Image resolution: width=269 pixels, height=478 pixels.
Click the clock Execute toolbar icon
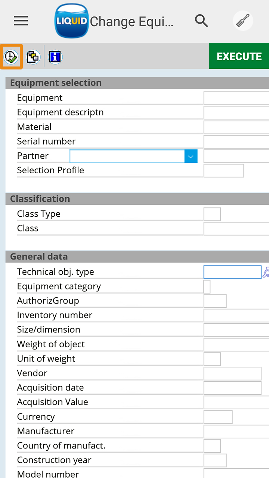11,57
